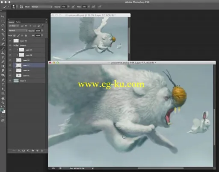Select the Crop tool
Image resolution: width=219 pixels, height=172 pixels.
pos(3,35)
